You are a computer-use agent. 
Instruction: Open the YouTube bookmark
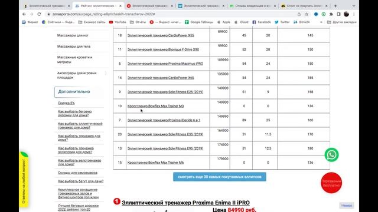coord(118,22)
